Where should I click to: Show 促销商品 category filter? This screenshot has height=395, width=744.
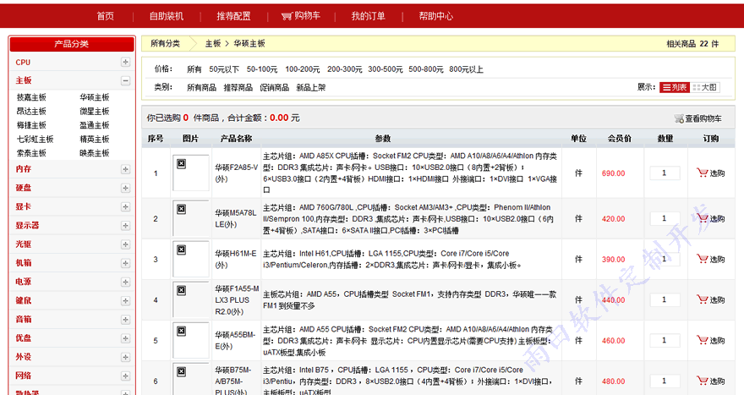click(x=274, y=87)
